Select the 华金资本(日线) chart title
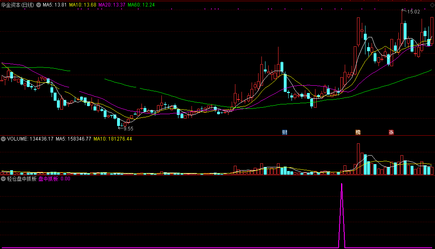 pyautogui.click(x=17, y=5)
